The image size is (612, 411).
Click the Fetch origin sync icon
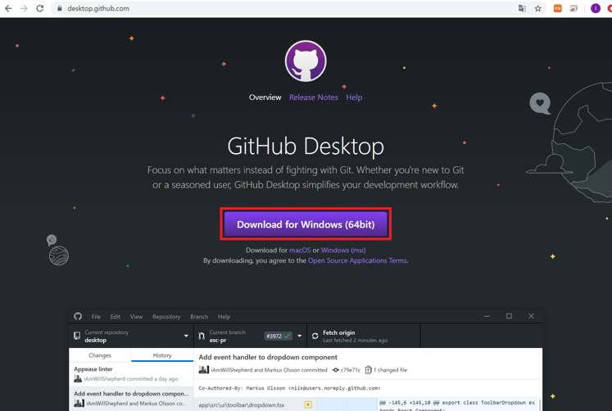[x=315, y=336]
